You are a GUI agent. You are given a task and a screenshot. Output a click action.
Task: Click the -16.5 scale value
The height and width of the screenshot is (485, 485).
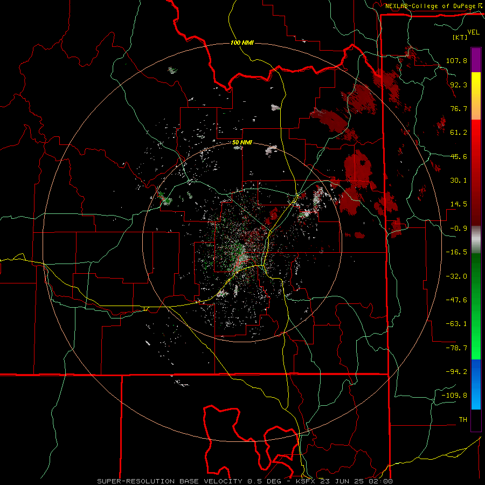[x=456, y=252]
